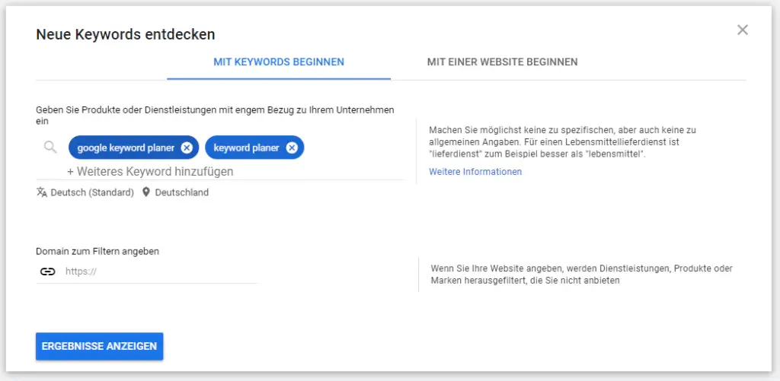Click the magnifier search icon

(x=50, y=148)
